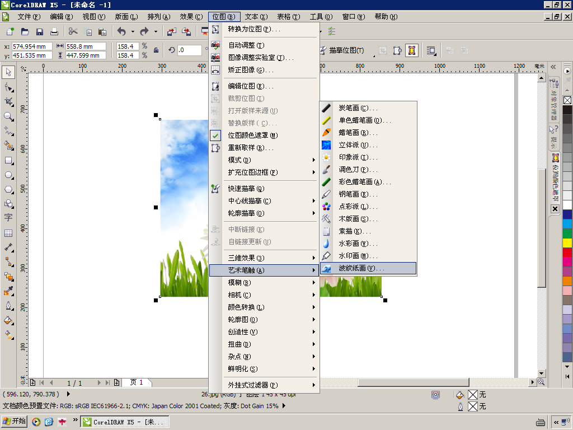The width and height of the screenshot is (573, 430).
Task: Collapse the docker panel double-arrow
Action: [553, 67]
